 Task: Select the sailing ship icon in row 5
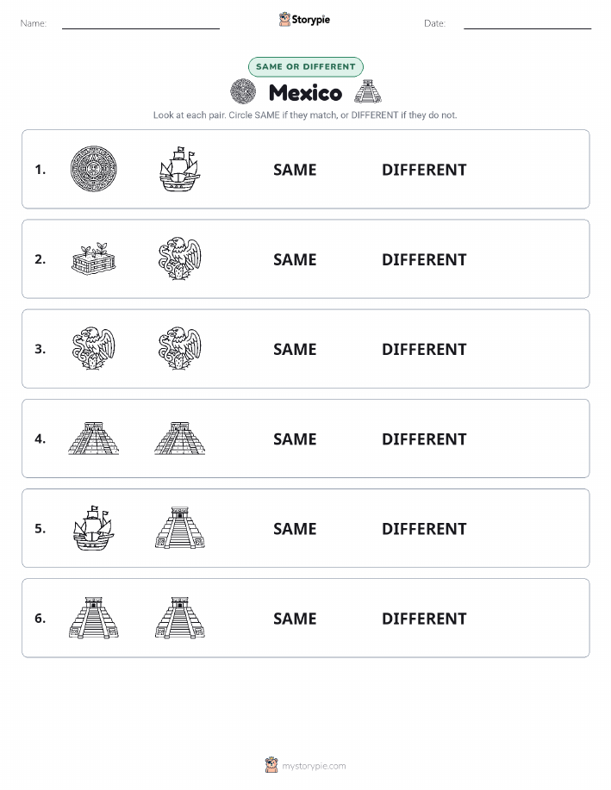(x=94, y=527)
